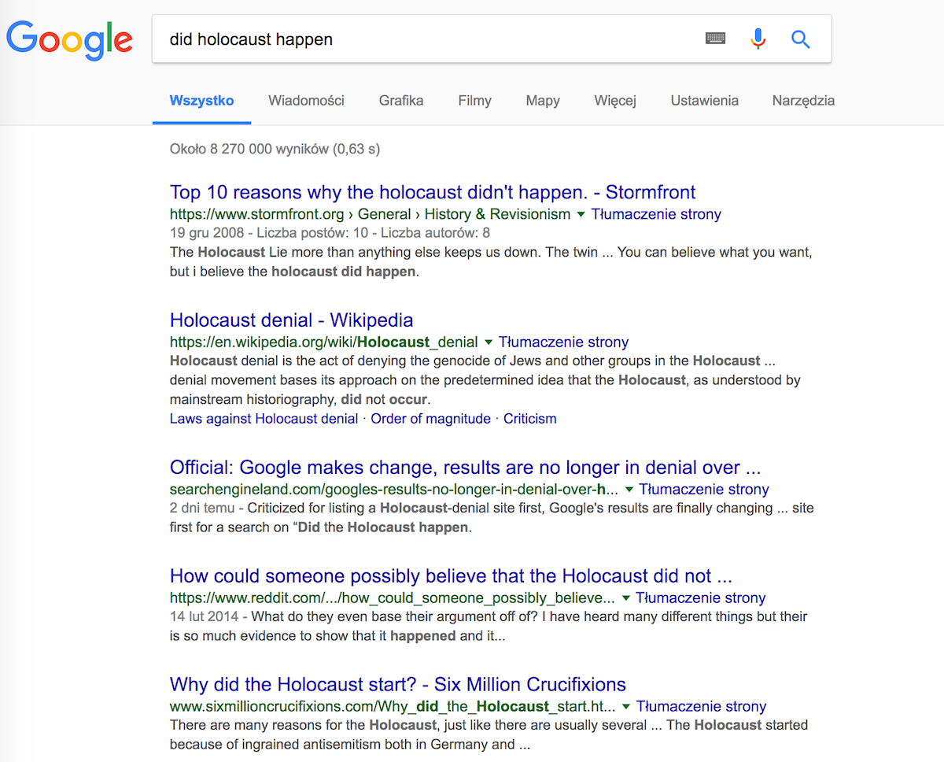
Task: Click the blue search magnifier icon
Action: (x=801, y=39)
